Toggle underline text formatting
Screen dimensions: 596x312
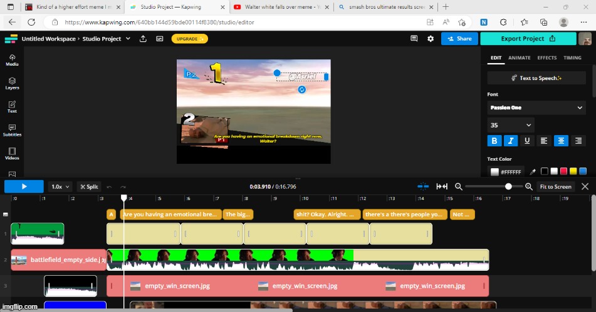[x=527, y=141]
